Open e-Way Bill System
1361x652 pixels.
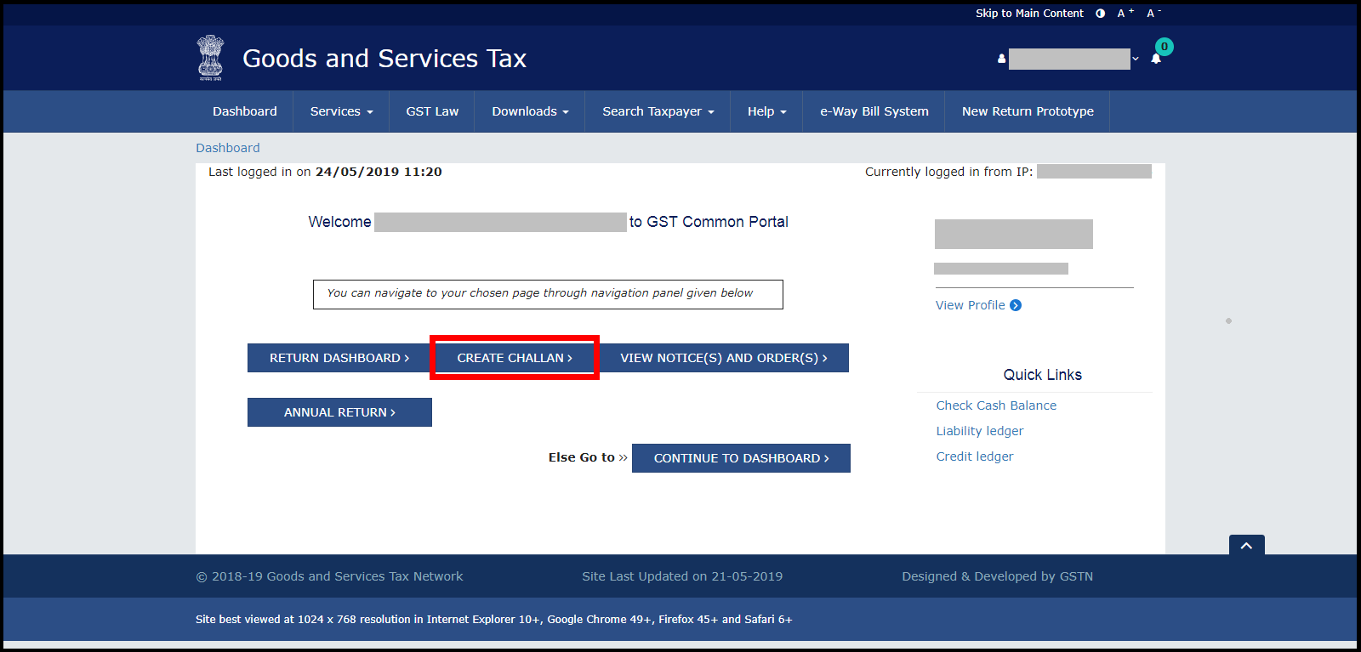pyautogui.click(x=874, y=111)
